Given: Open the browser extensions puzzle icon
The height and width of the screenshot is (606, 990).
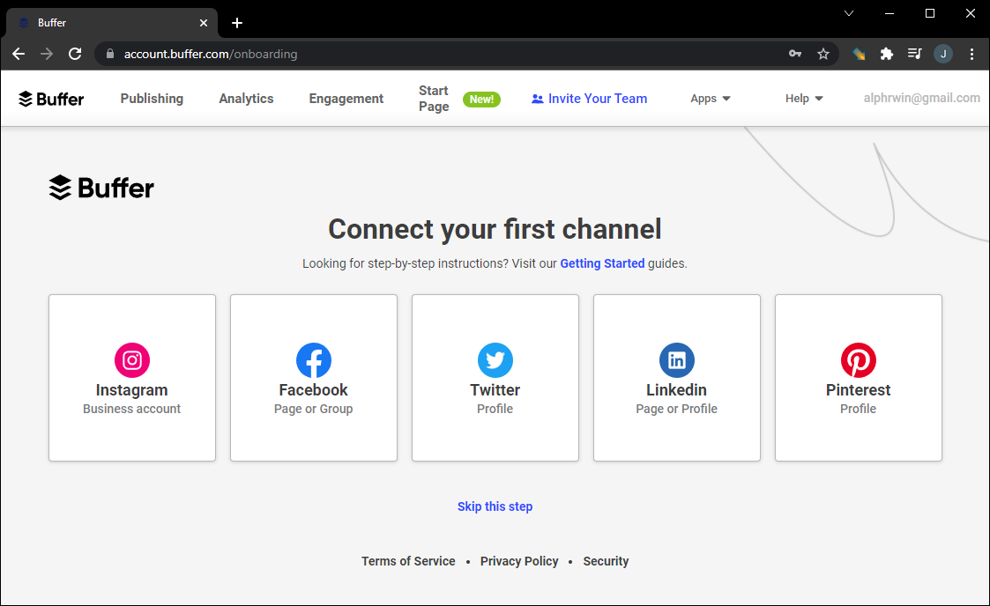Looking at the screenshot, I should tap(887, 54).
